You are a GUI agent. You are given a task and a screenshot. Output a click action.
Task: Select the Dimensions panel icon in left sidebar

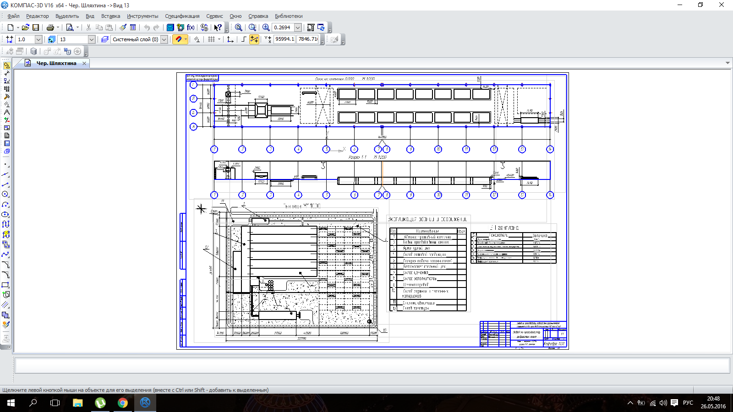[x=6, y=73]
